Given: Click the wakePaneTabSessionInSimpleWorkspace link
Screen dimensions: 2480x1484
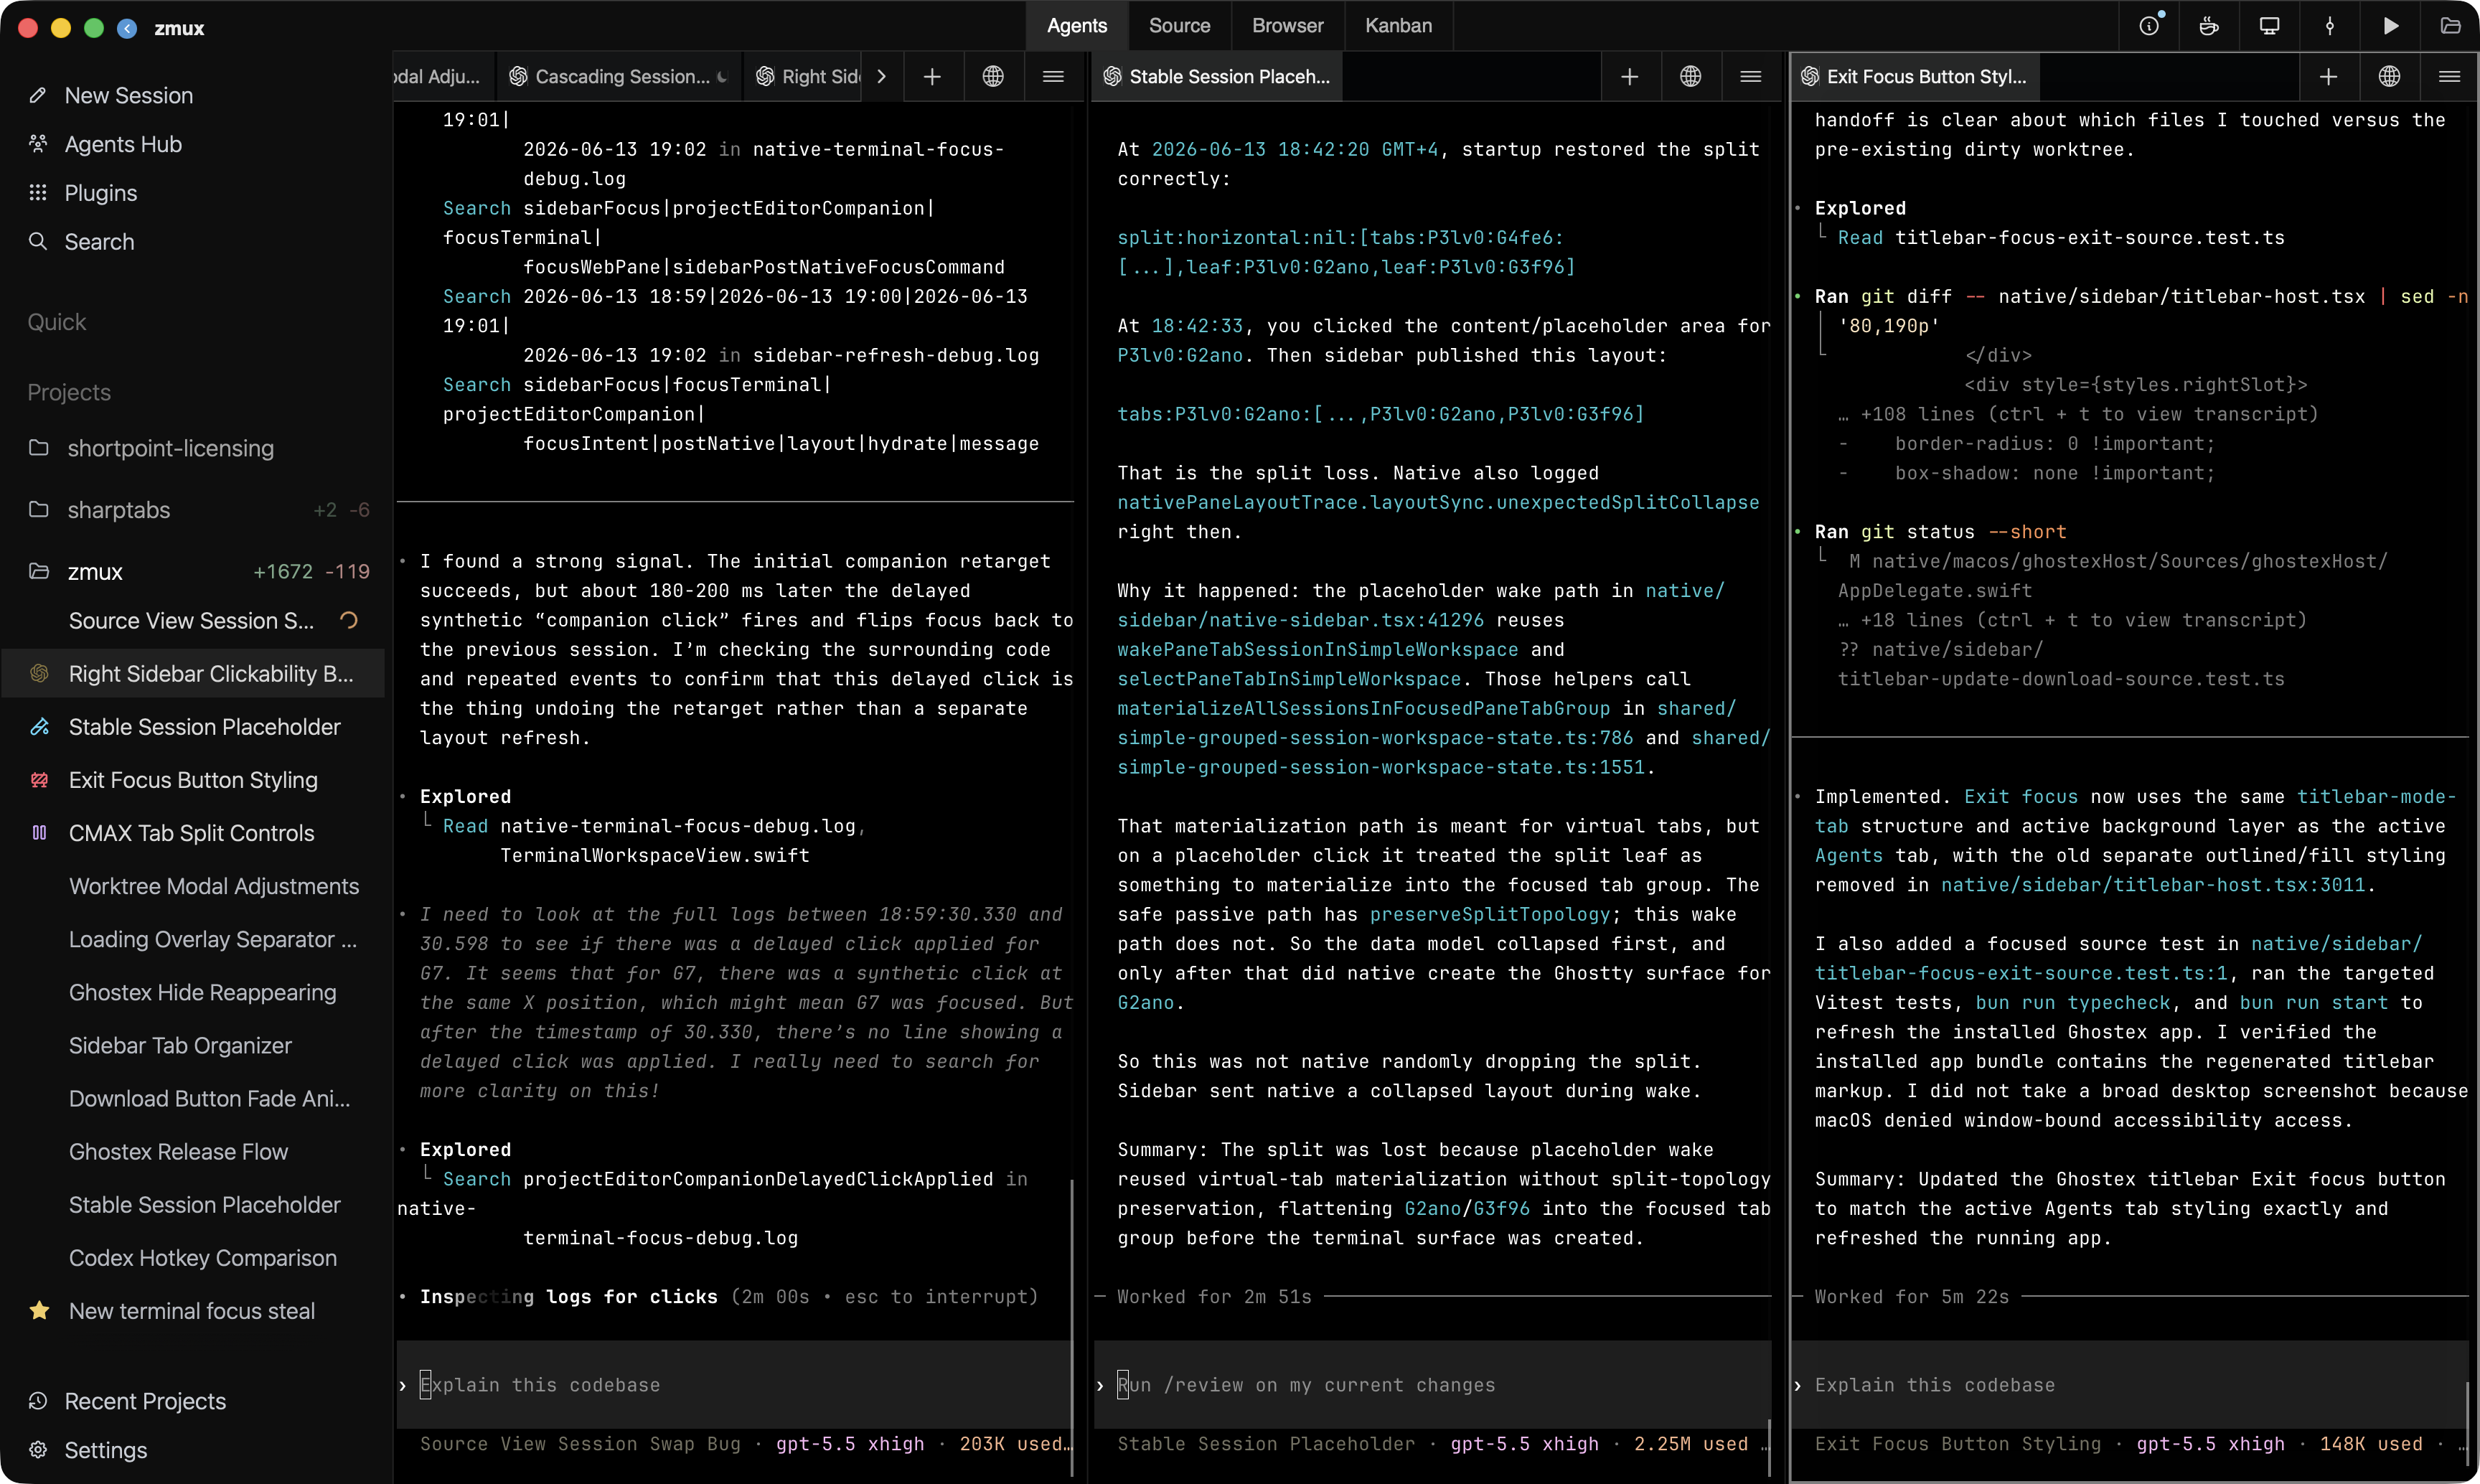Looking at the screenshot, I should 1318,649.
